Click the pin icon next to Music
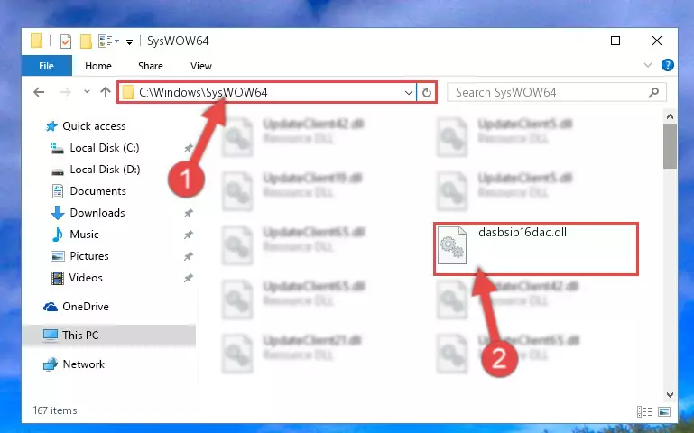This screenshot has width=694, height=433. [188, 235]
